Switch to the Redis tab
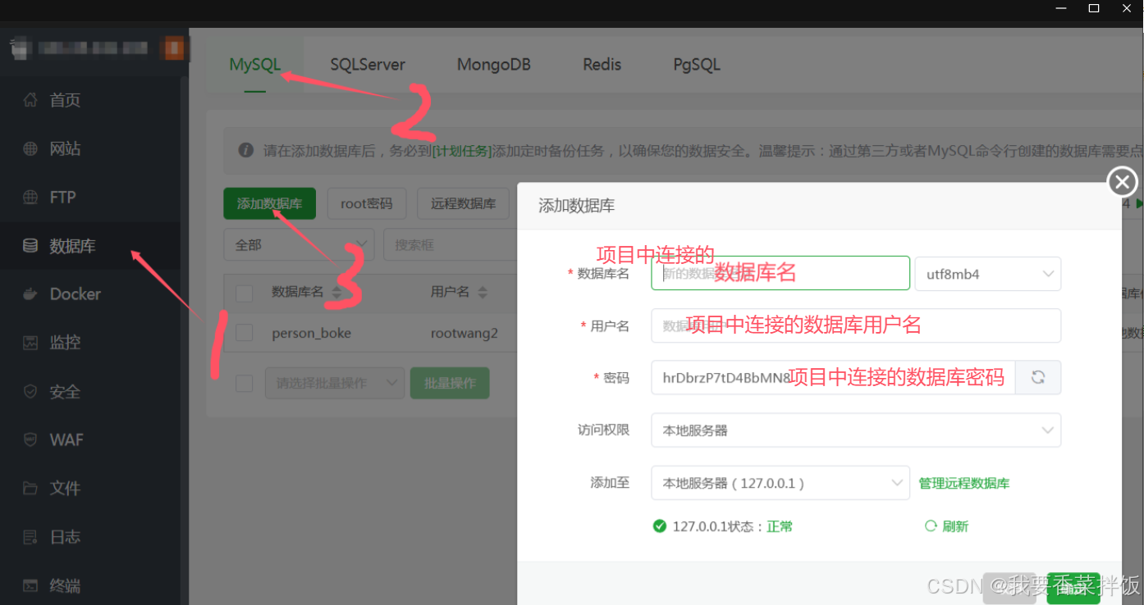This screenshot has width=1144, height=605. [x=602, y=65]
